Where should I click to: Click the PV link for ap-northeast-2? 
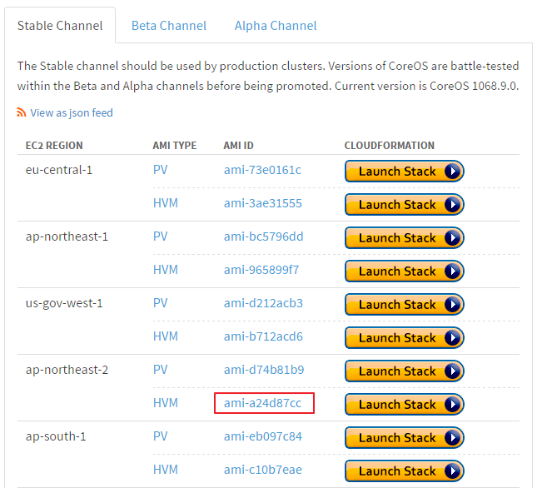pyautogui.click(x=161, y=370)
